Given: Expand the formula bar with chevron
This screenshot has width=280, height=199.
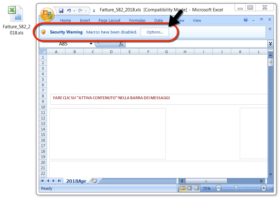Looking at the screenshot, I should 270,44.
